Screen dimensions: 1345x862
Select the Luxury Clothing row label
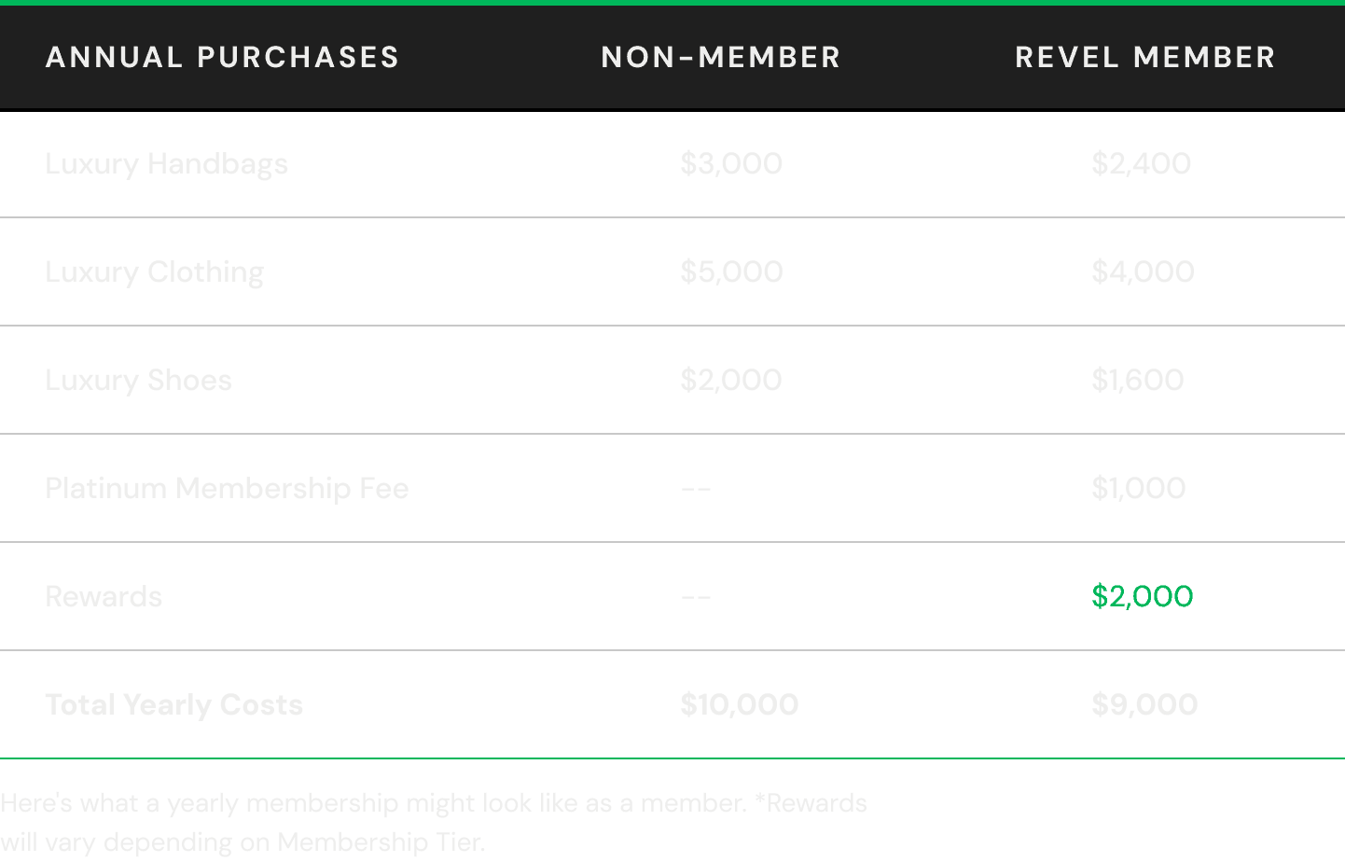tap(155, 272)
